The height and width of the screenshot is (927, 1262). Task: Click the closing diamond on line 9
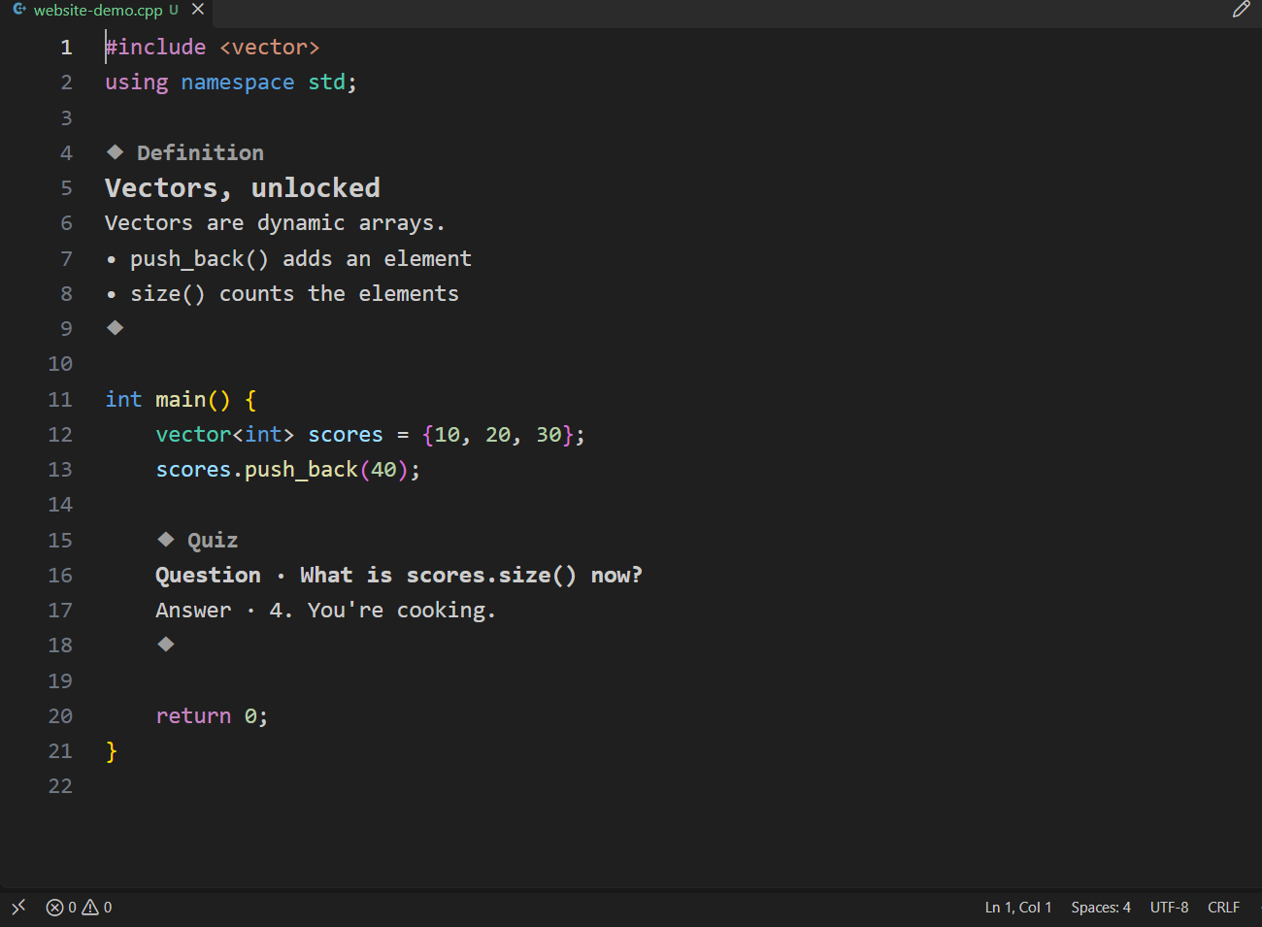click(115, 327)
